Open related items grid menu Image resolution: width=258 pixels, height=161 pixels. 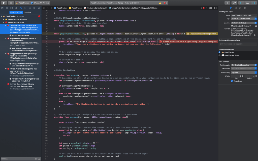pos(44,8)
